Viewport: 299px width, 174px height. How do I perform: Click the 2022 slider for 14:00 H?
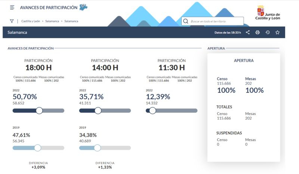point(98,110)
